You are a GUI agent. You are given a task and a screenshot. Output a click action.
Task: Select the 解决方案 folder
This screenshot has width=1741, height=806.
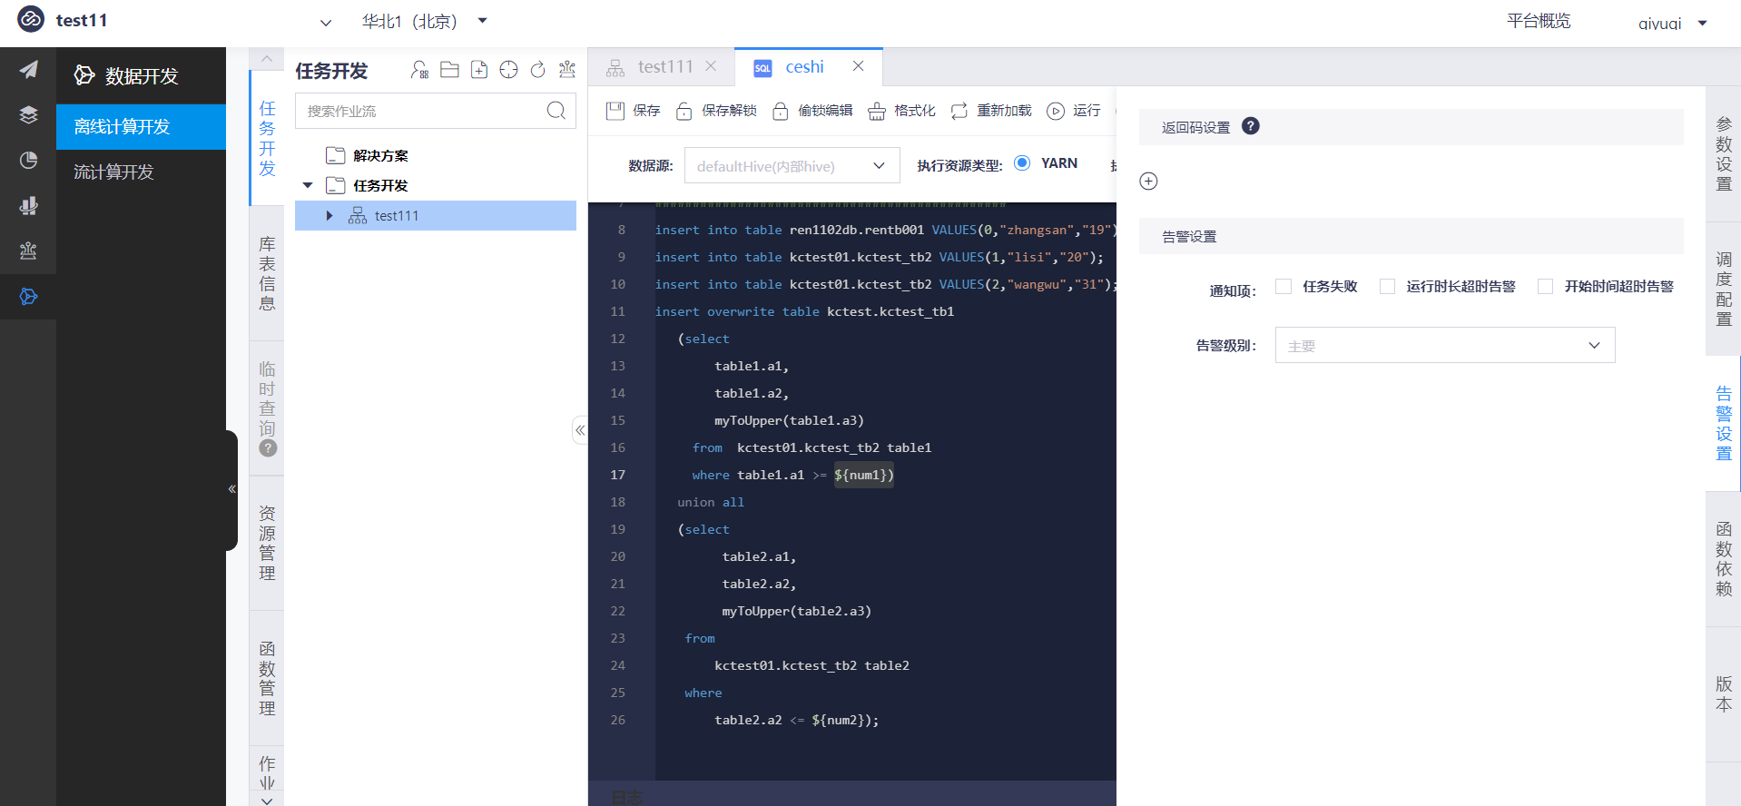[x=379, y=155]
